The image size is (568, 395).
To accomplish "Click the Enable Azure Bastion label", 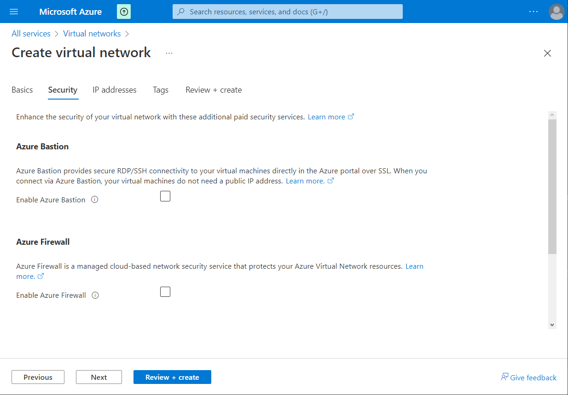I will (51, 200).
